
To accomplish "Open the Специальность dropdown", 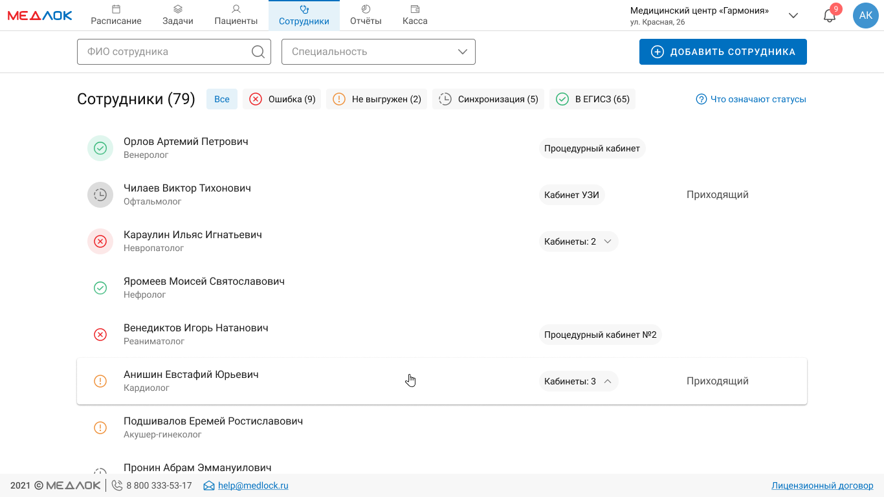I will tap(379, 52).
